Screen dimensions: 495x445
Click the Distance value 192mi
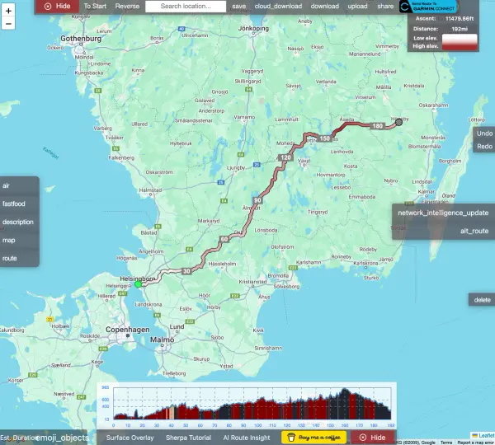pyautogui.click(x=460, y=29)
